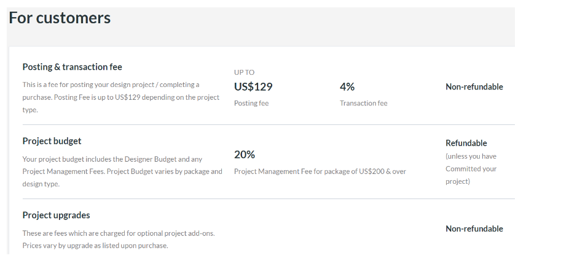The image size is (561, 280).
Task: Select the 'Transaction fee' label
Action: click(x=364, y=103)
